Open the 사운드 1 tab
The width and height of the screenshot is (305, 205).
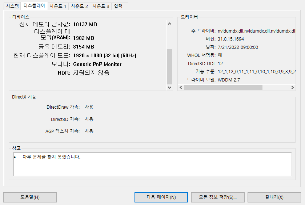[58, 6]
